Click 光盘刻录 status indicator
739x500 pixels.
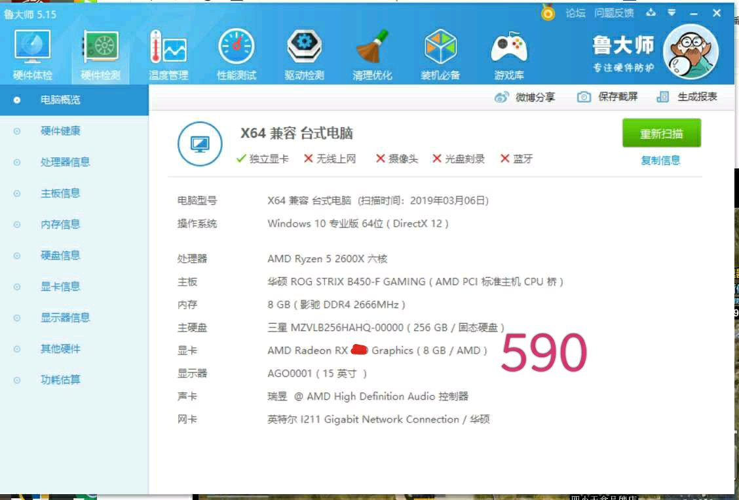pyautogui.click(x=459, y=159)
